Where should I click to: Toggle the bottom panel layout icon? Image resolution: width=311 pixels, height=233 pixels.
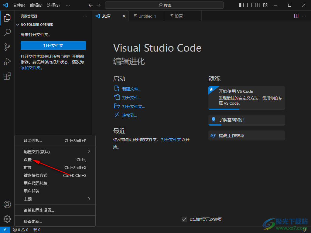point(249,5)
